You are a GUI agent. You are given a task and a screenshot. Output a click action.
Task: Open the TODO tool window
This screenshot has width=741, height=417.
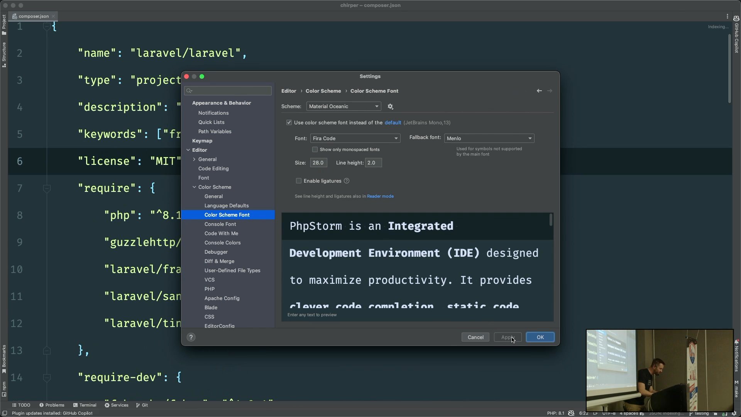21,405
